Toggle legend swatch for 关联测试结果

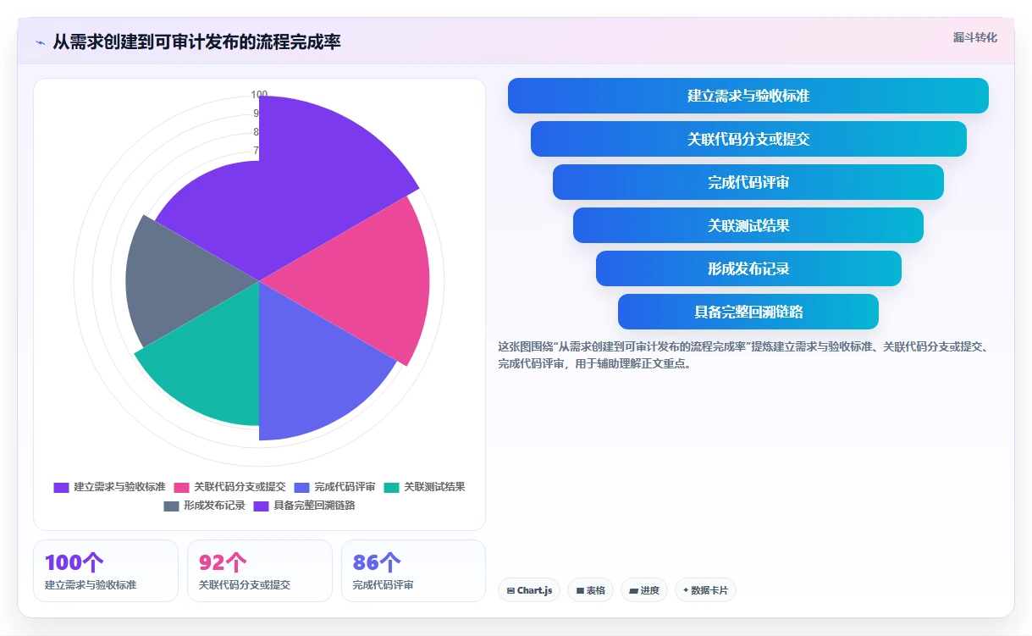click(391, 488)
